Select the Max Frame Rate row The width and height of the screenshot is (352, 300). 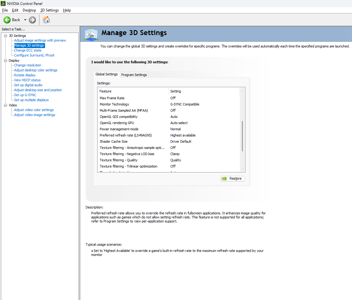[x=169, y=98]
